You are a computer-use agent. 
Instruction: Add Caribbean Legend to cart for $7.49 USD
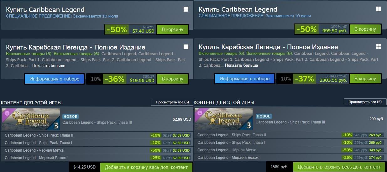click(172, 29)
